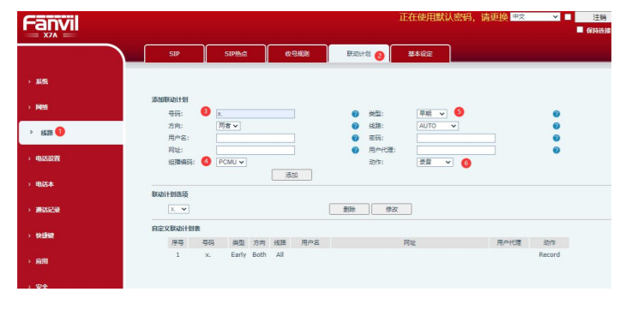Screen dimensions: 625x310
Task: Open 快捷键 in the sidebar
Action: [x=45, y=235]
